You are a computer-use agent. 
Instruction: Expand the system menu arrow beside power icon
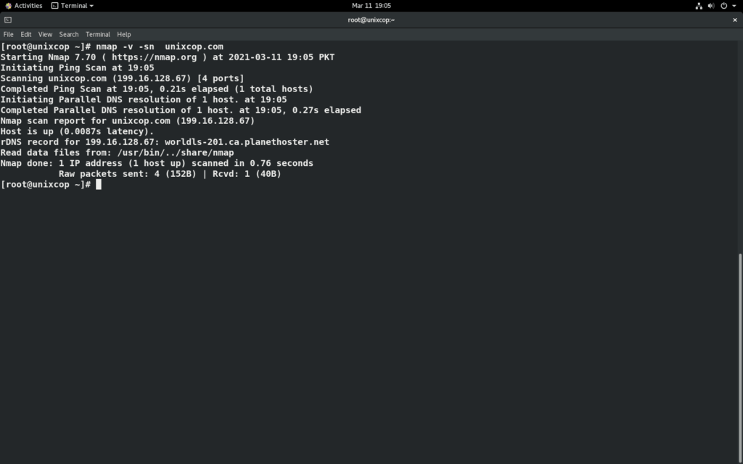(734, 6)
